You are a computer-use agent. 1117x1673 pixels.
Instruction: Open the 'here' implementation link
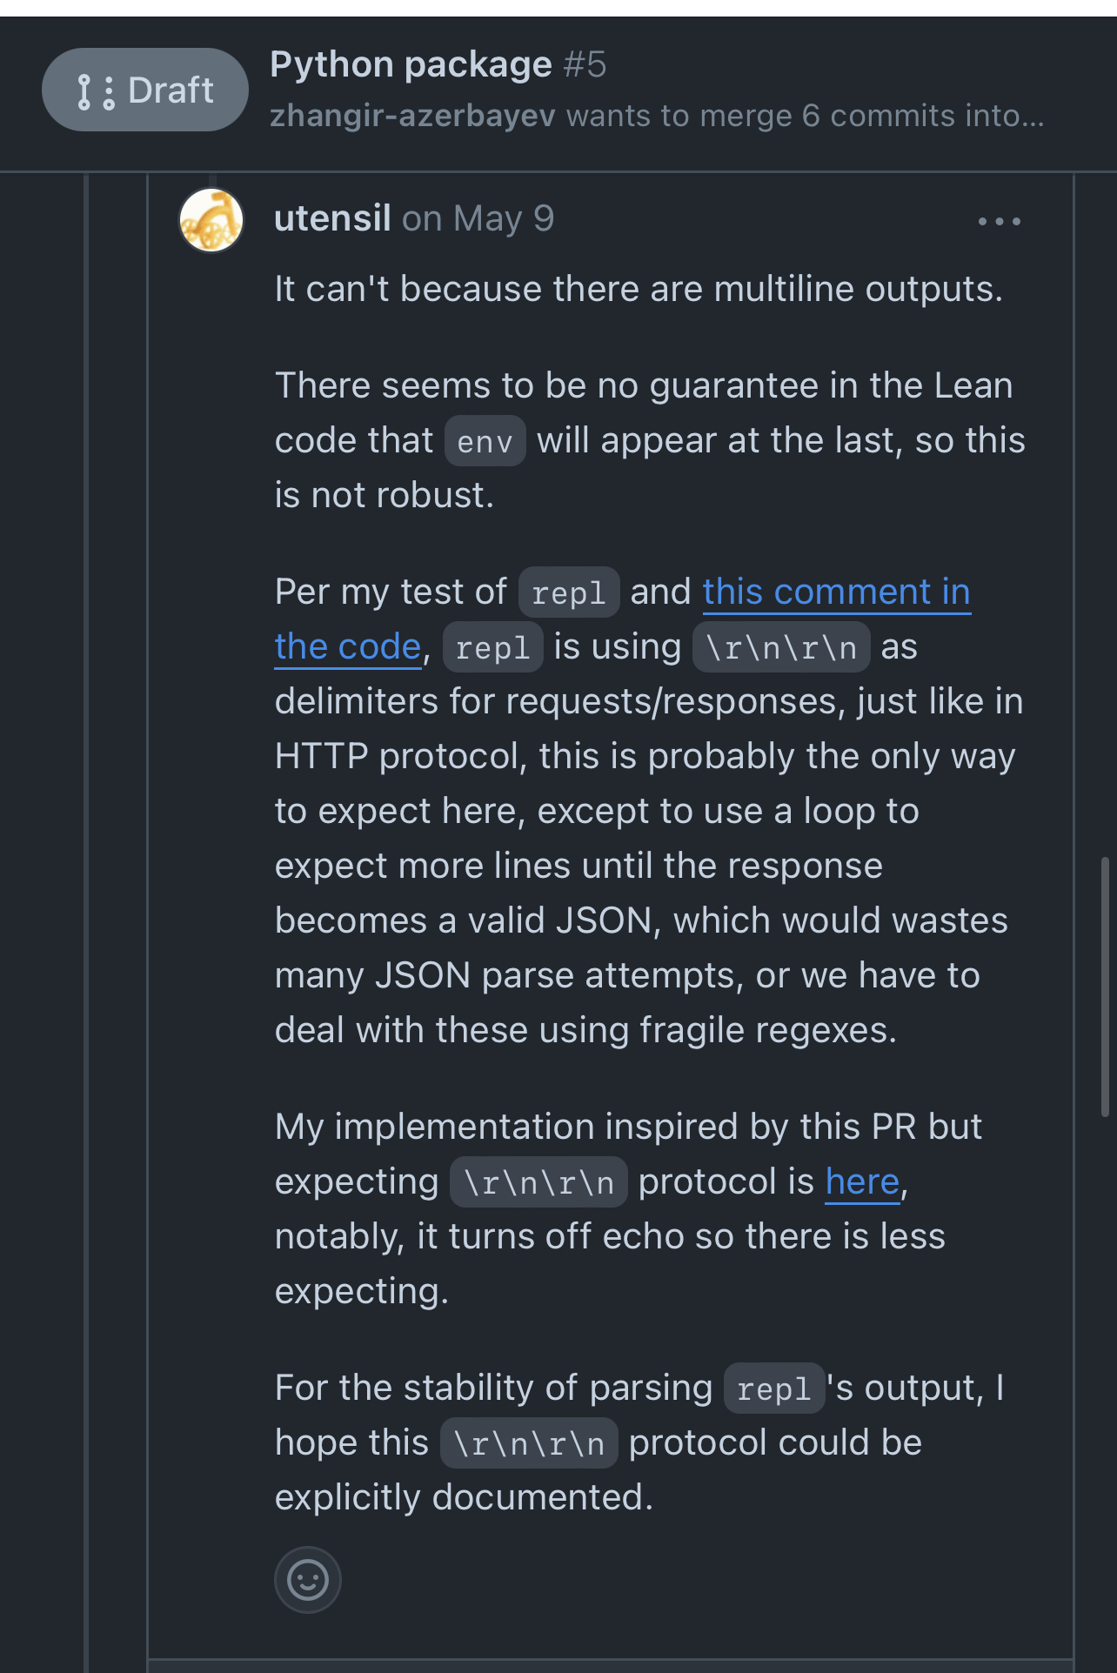point(862,1182)
